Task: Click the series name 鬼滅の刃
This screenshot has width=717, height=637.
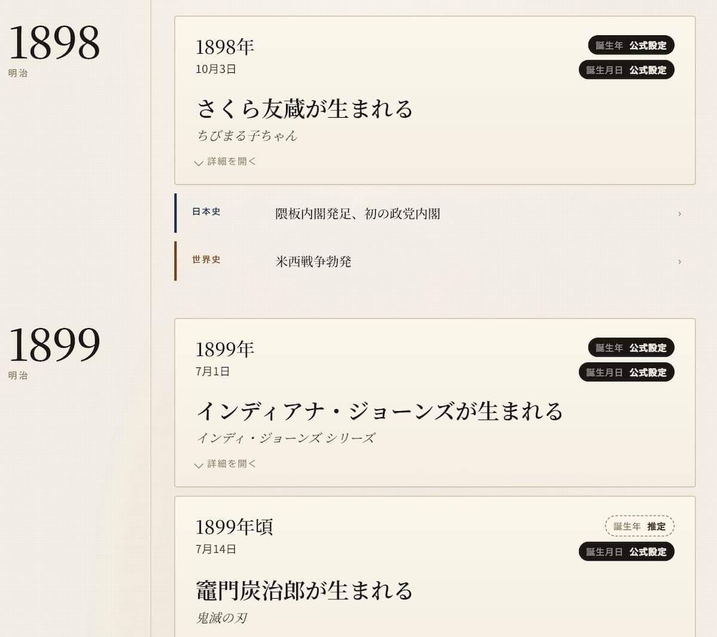Action: [222, 618]
